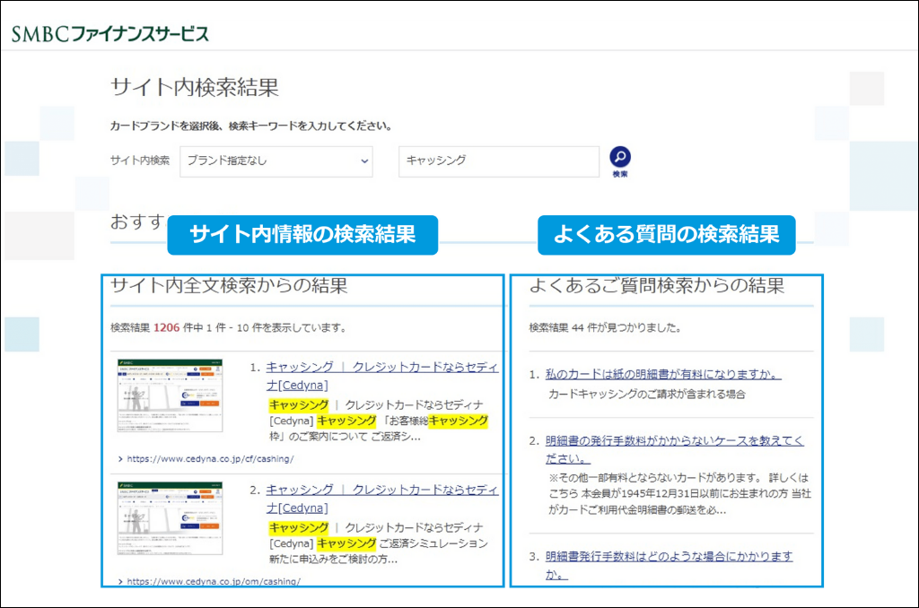
Task: Select the サイト内検索 label
Action: pos(139,160)
